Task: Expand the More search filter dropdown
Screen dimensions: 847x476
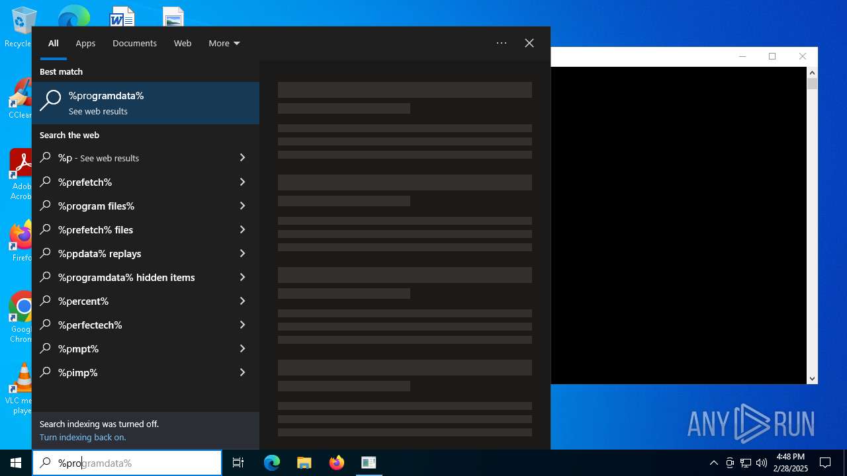Action: click(224, 43)
